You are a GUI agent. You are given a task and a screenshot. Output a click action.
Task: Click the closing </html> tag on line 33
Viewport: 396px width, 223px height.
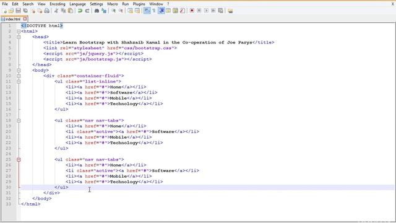(x=30, y=204)
